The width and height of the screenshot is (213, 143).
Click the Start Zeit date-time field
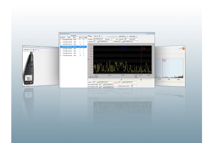click(x=99, y=39)
